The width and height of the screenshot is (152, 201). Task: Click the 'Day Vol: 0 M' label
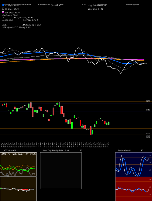(x=95, y=9)
